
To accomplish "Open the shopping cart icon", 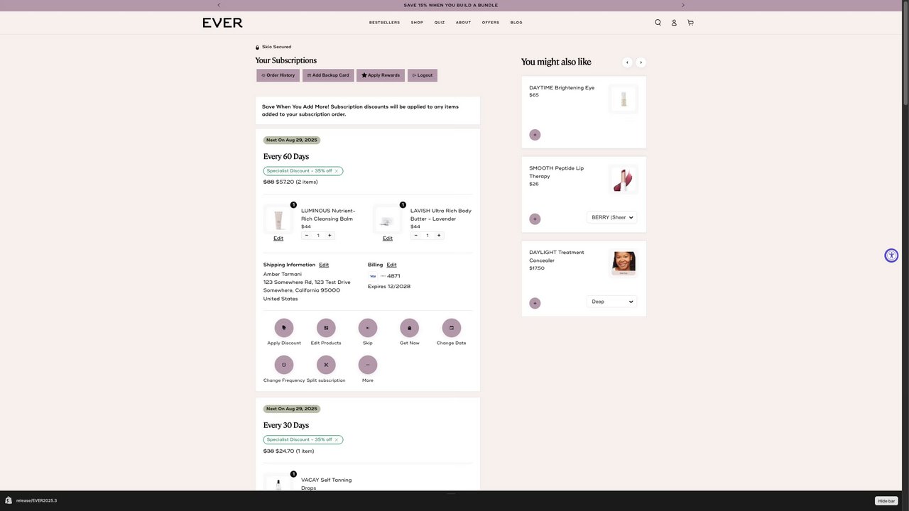I will 690,23.
